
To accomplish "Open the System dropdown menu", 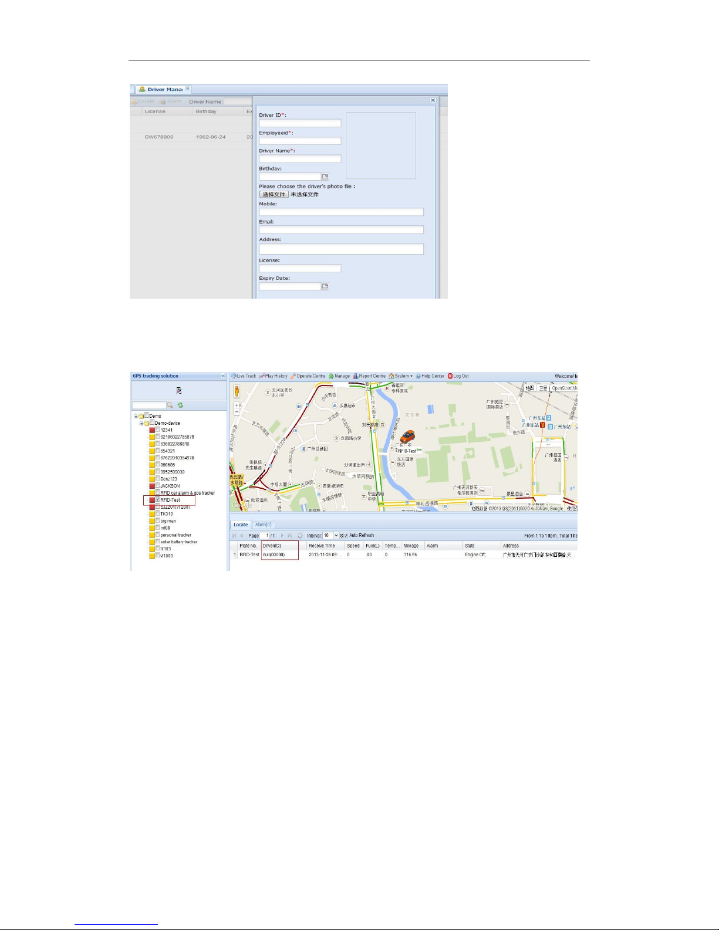I will (401, 376).
